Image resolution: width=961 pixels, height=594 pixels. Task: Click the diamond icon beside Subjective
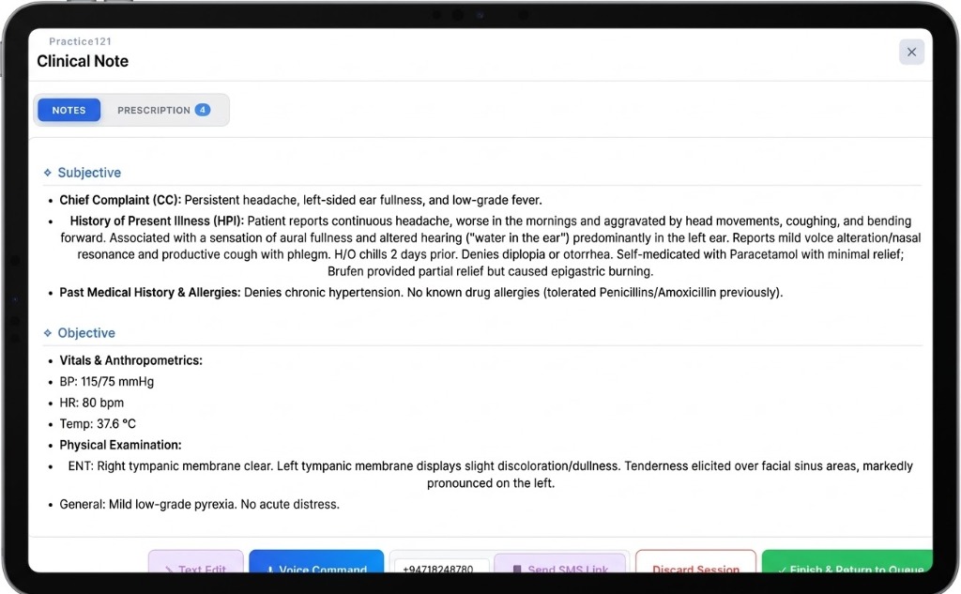pos(47,173)
